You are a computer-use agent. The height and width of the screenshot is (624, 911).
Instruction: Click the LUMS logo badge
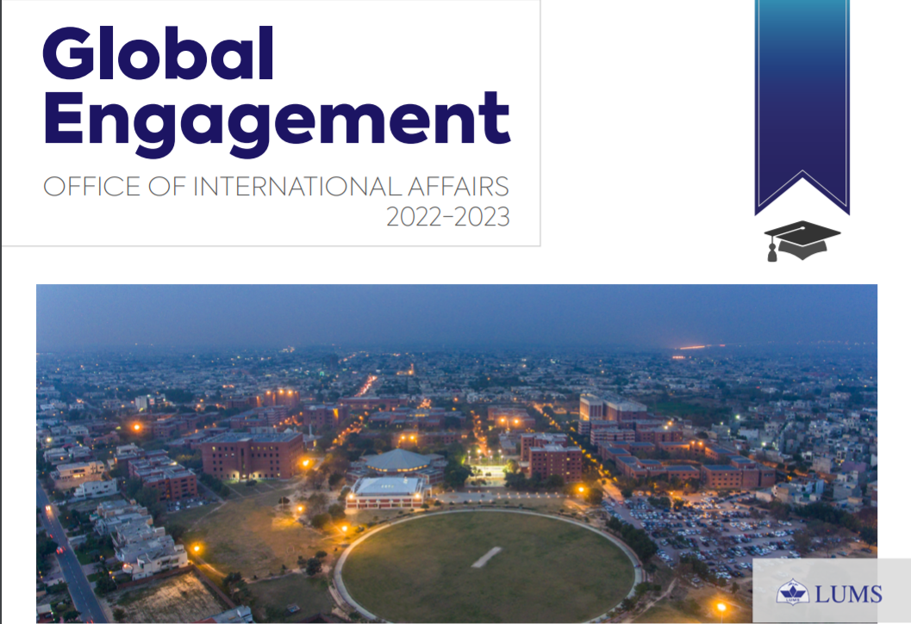point(832,591)
